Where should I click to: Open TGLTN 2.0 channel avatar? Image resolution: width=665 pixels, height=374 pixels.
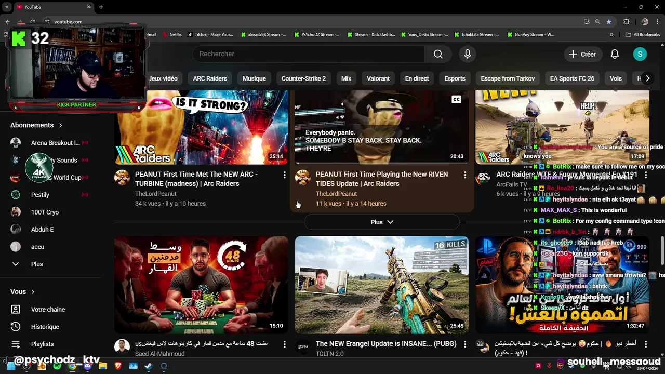point(303,346)
